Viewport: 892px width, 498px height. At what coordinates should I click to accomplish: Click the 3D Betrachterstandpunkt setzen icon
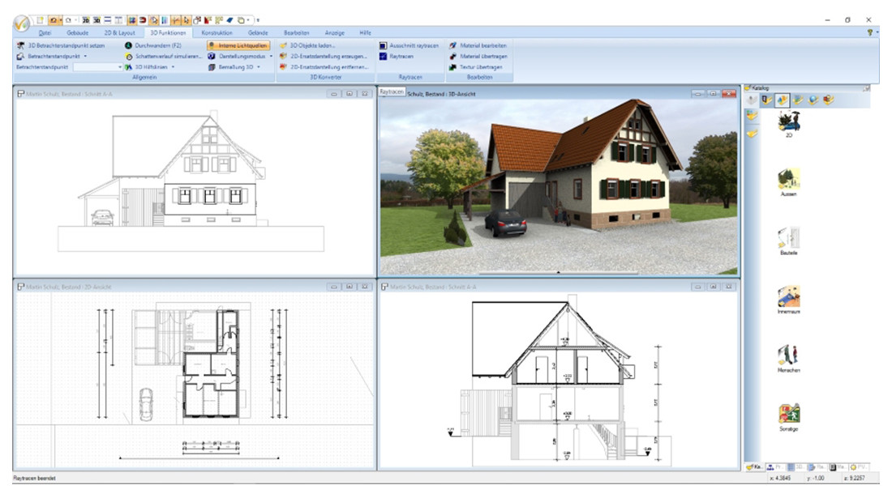(21, 45)
